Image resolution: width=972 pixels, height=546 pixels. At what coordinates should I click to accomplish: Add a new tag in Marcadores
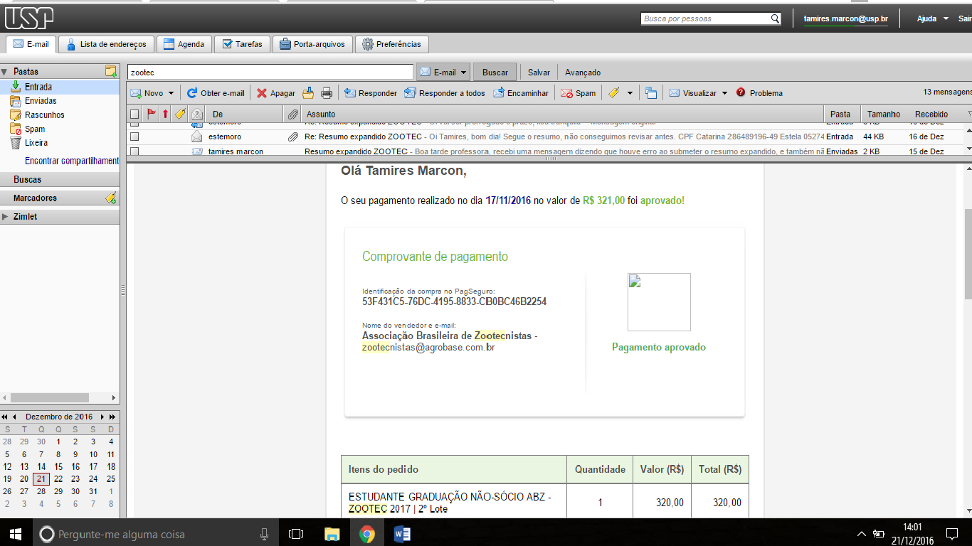(x=110, y=198)
